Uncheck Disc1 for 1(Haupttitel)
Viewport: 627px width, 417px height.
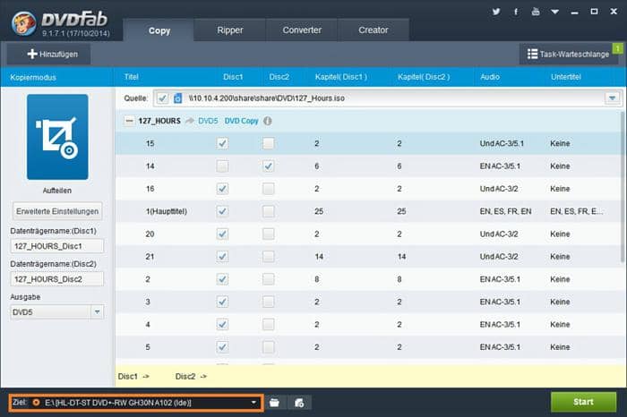[x=222, y=211]
